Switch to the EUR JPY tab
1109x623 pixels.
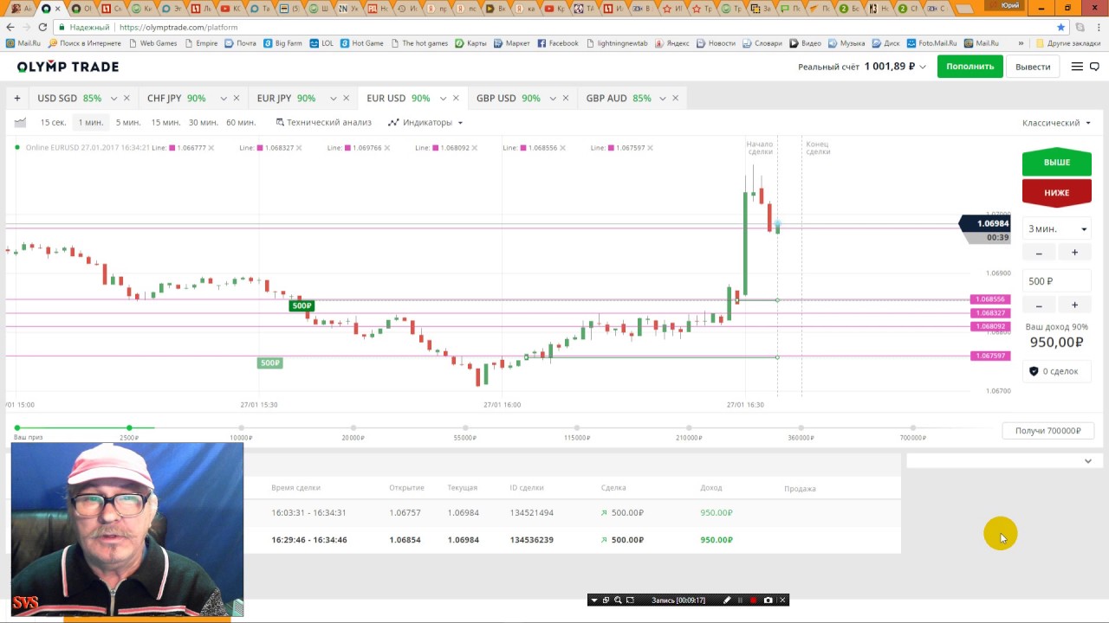click(x=286, y=99)
